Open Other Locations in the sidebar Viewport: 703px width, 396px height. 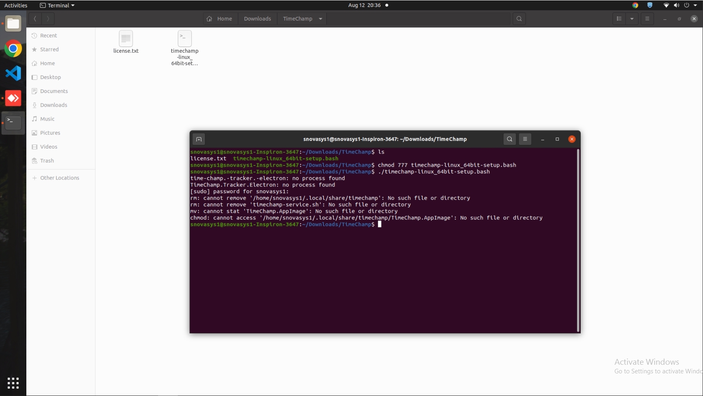coord(61,178)
